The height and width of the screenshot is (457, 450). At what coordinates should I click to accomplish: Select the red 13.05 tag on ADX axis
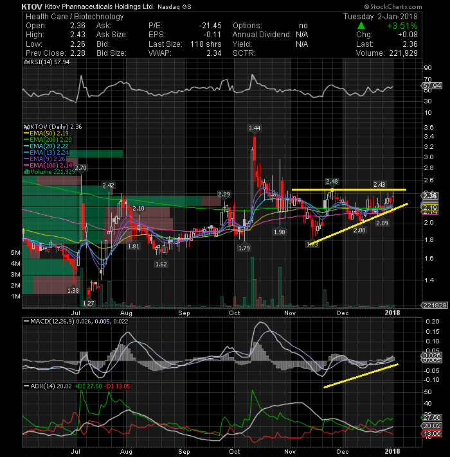(x=432, y=434)
